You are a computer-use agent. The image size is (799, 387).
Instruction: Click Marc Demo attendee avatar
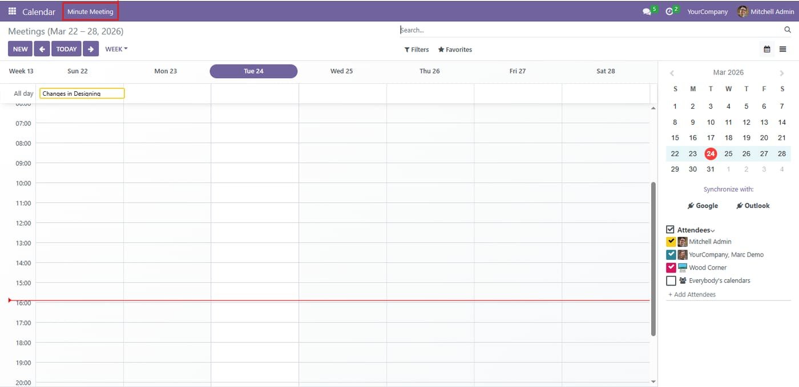tap(683, 255)
